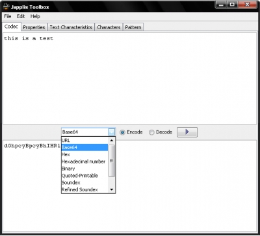
Task: Pick Hexadecimal number in the list
Action: (84, 161)
